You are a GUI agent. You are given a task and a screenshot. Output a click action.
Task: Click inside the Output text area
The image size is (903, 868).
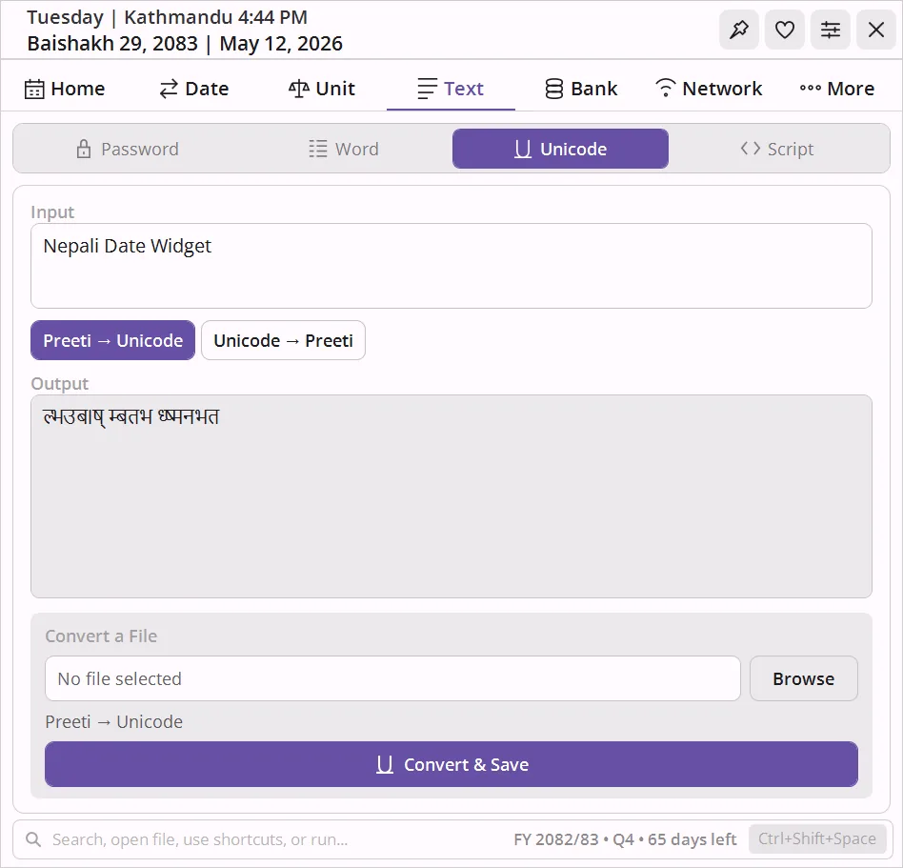tap(451, 495)
